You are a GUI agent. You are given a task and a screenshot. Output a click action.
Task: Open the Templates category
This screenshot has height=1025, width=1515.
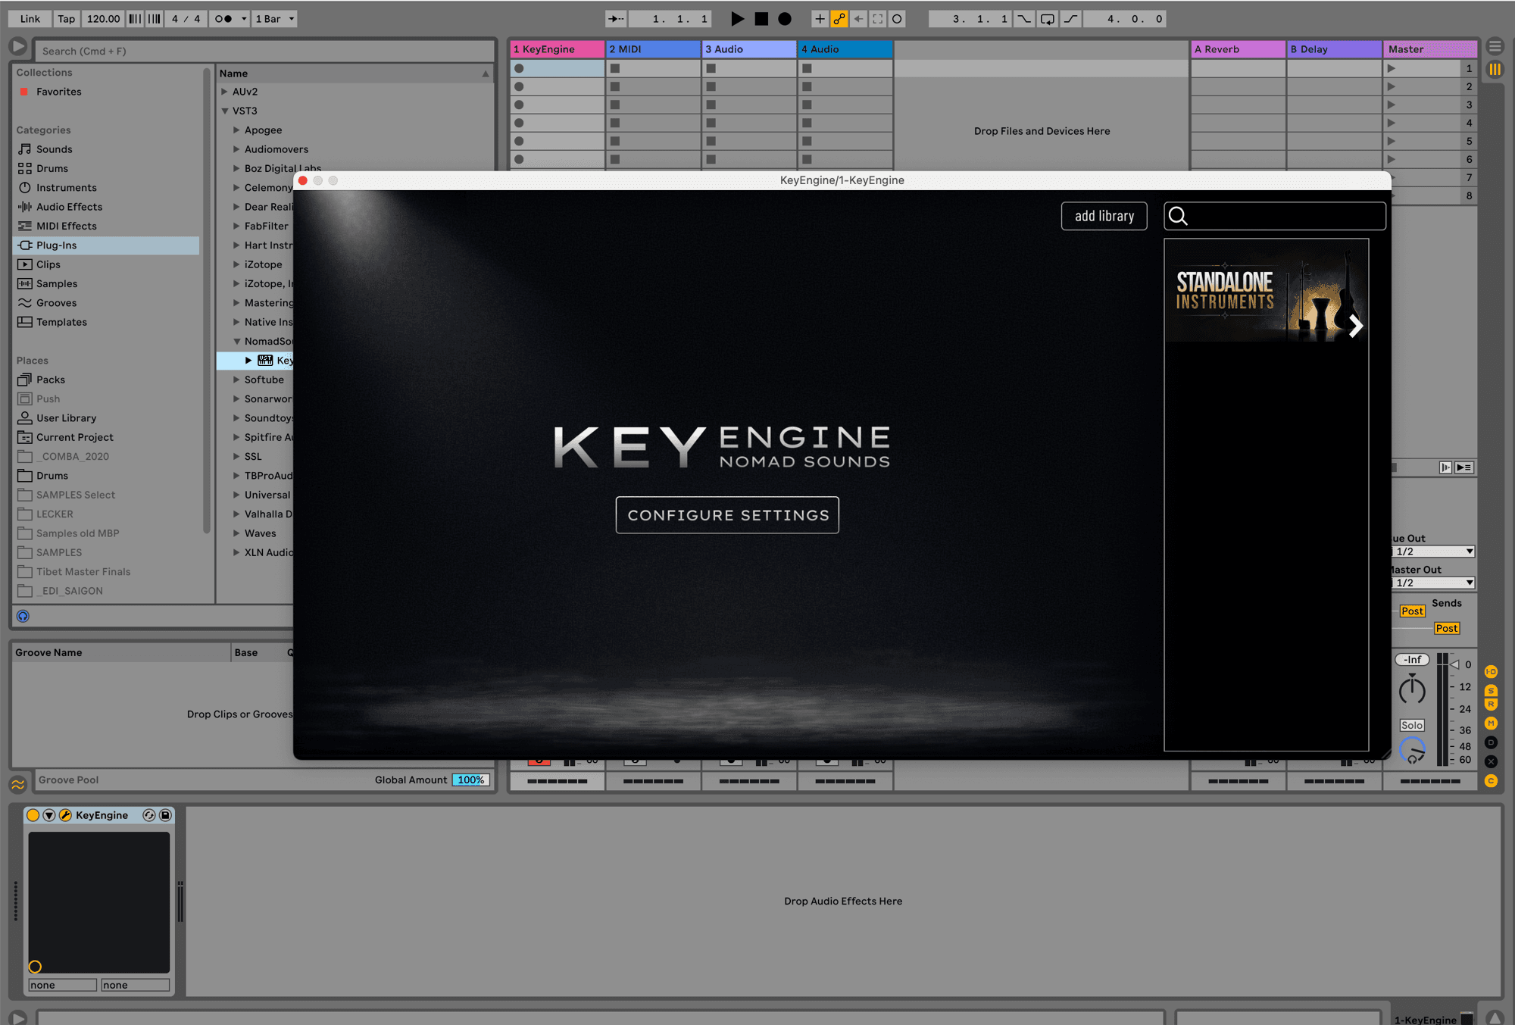(x=61, y=322)
